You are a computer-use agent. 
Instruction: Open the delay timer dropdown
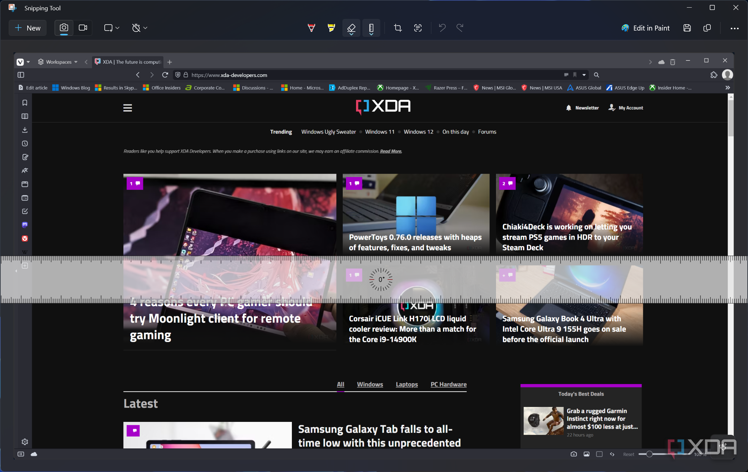pos(140,28)
